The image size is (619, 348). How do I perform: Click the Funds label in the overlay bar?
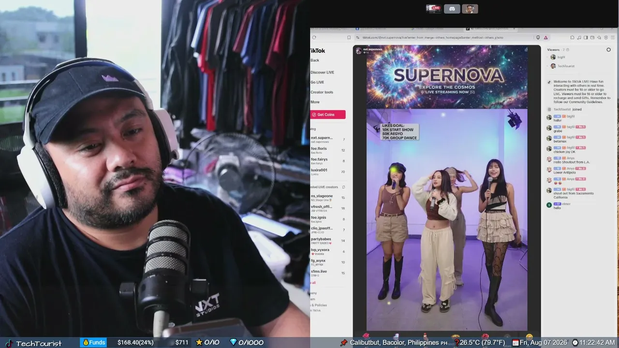pyautogui.click(x=94, y=343)
